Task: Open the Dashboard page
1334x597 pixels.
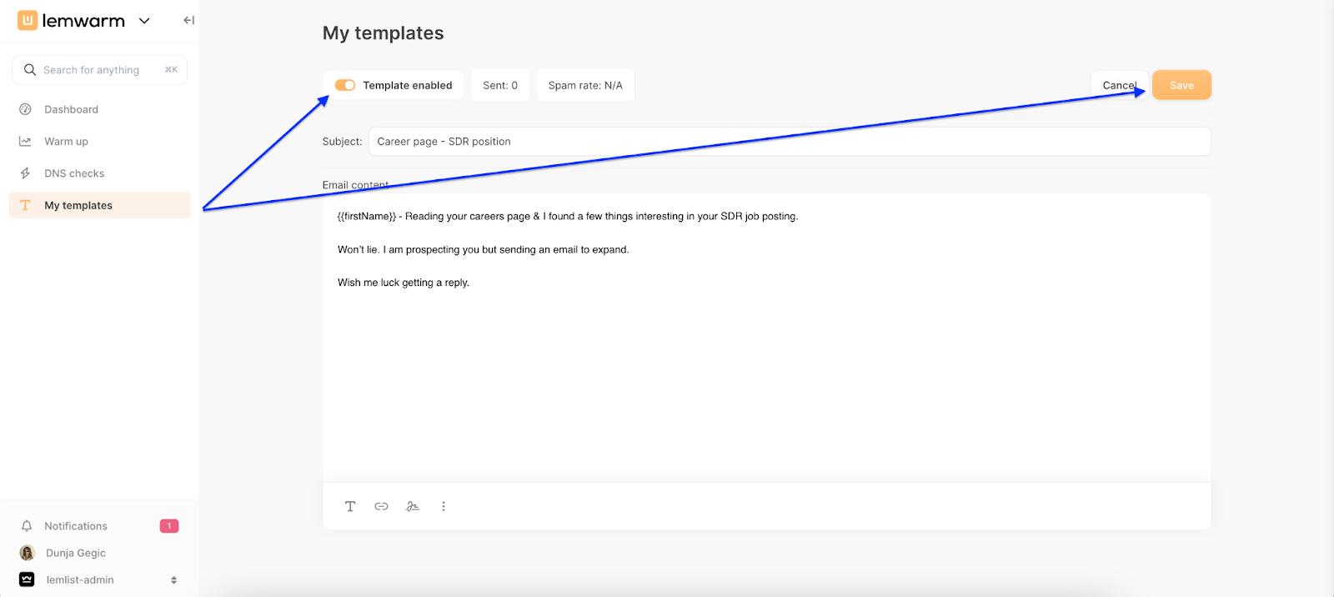Action: coord(71,109)
